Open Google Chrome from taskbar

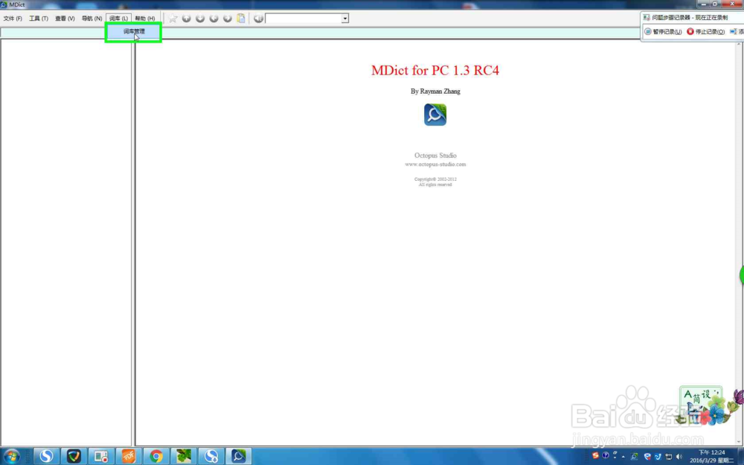(x=156, y=457)
